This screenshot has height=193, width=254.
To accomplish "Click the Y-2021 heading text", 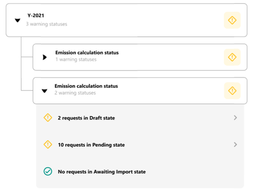I will [36, 16].
